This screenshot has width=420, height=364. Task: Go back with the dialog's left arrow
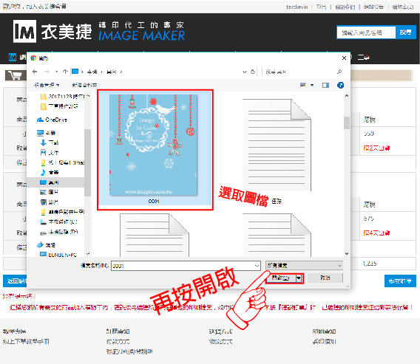35,72
